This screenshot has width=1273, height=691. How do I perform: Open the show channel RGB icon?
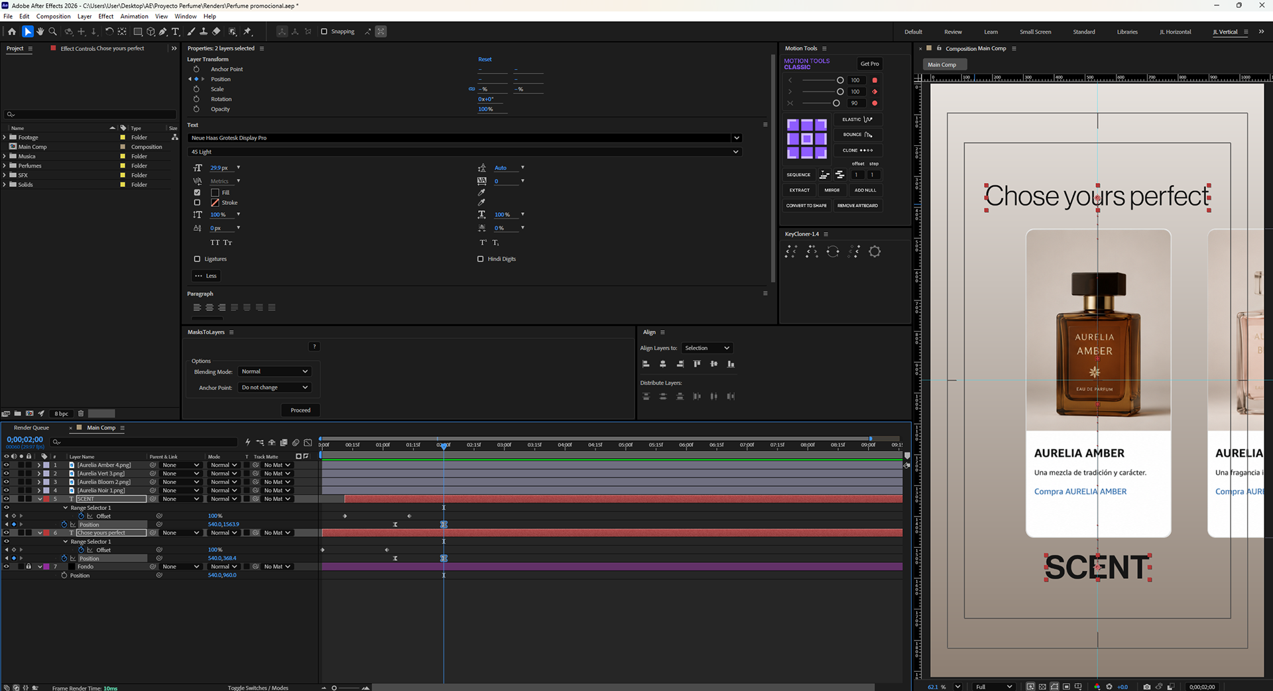coord(1097,687)
